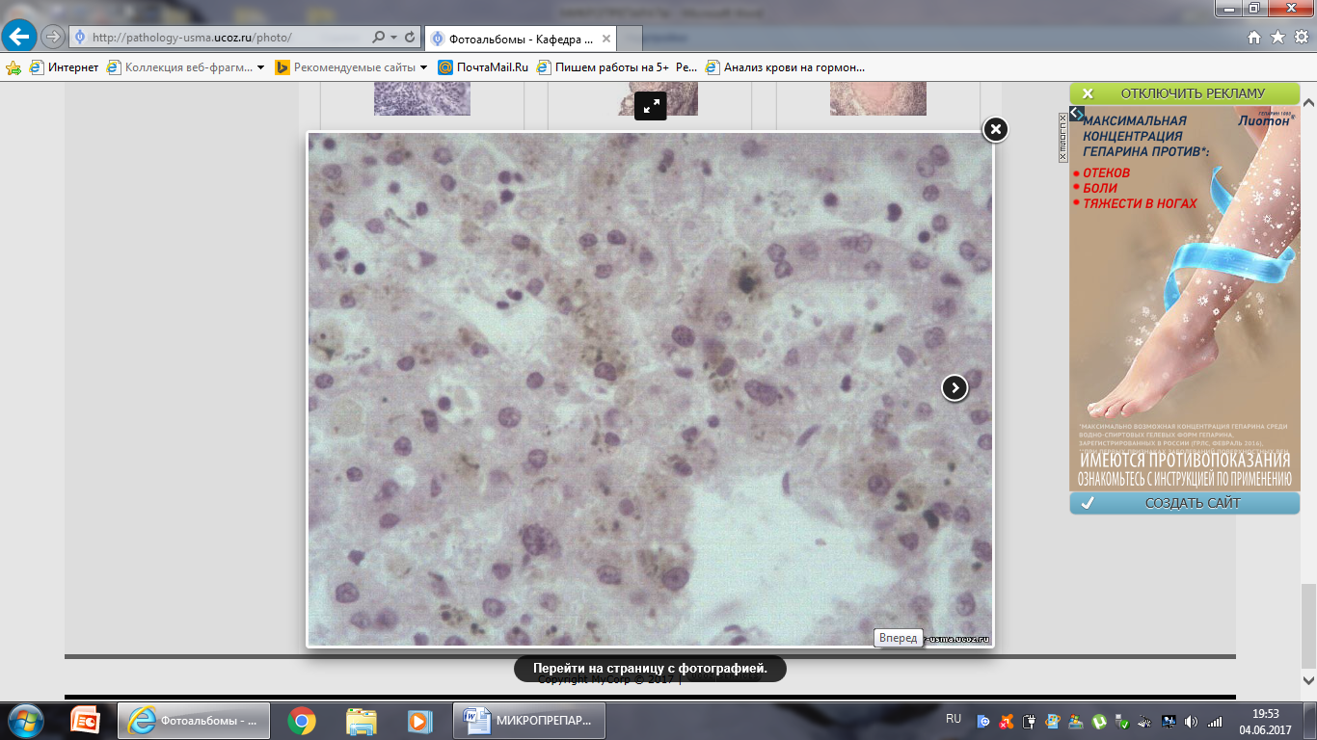This screenshot has height=740, width=1317.
Task: Click СОЗДАТЬ САЙТ button
Action: [x=1185, y=503]
